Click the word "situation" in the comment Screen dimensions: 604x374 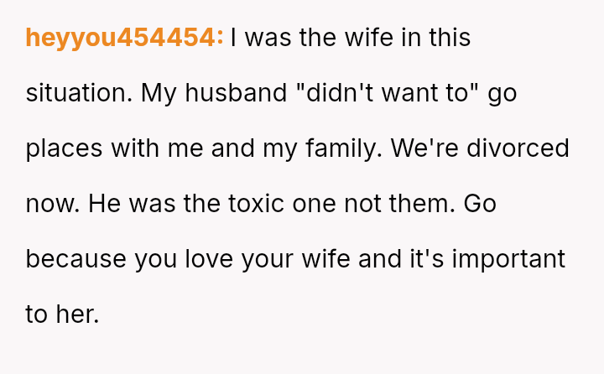point(76,93)
